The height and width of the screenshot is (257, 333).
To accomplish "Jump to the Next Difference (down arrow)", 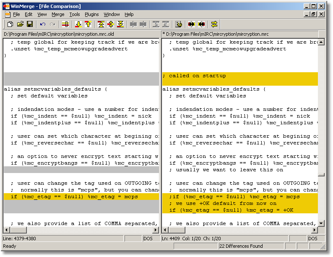I will tap(78, 24).
